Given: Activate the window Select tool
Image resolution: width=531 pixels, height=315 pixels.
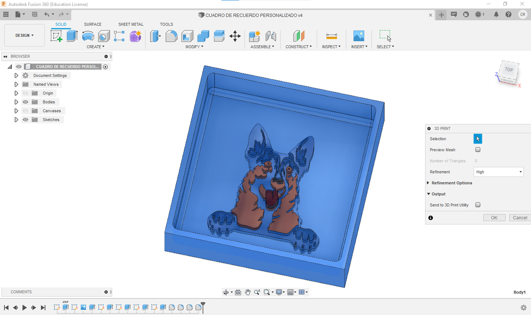Looking at the screenshot, I should [x=385, y=36].
